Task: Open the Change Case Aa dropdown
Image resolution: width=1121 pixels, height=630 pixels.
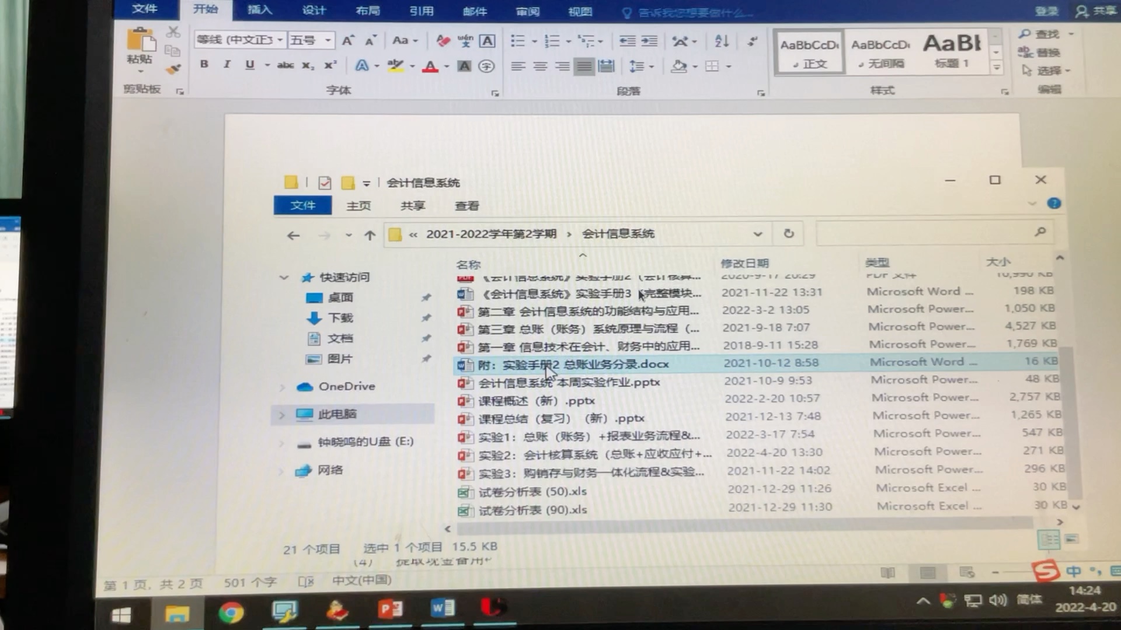Action: pos(405,40)
